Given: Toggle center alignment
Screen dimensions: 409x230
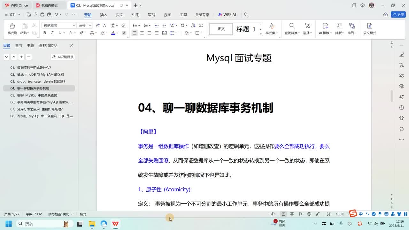Looking at the screenshot, I should (x=142, y=33).
